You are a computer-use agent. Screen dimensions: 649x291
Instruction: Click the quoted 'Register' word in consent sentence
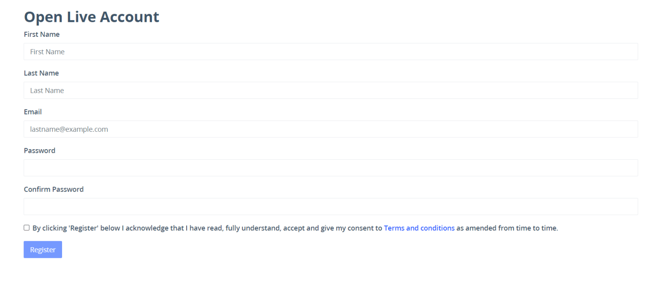point(84,228)
